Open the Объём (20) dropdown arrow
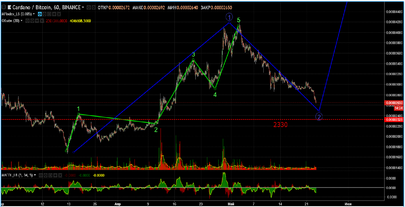Image resolution: width=405 pixels, height=207 pixels. coord(21,21)
